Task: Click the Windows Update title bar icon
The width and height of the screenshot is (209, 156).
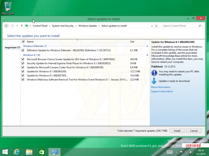Action: (4, 19)
